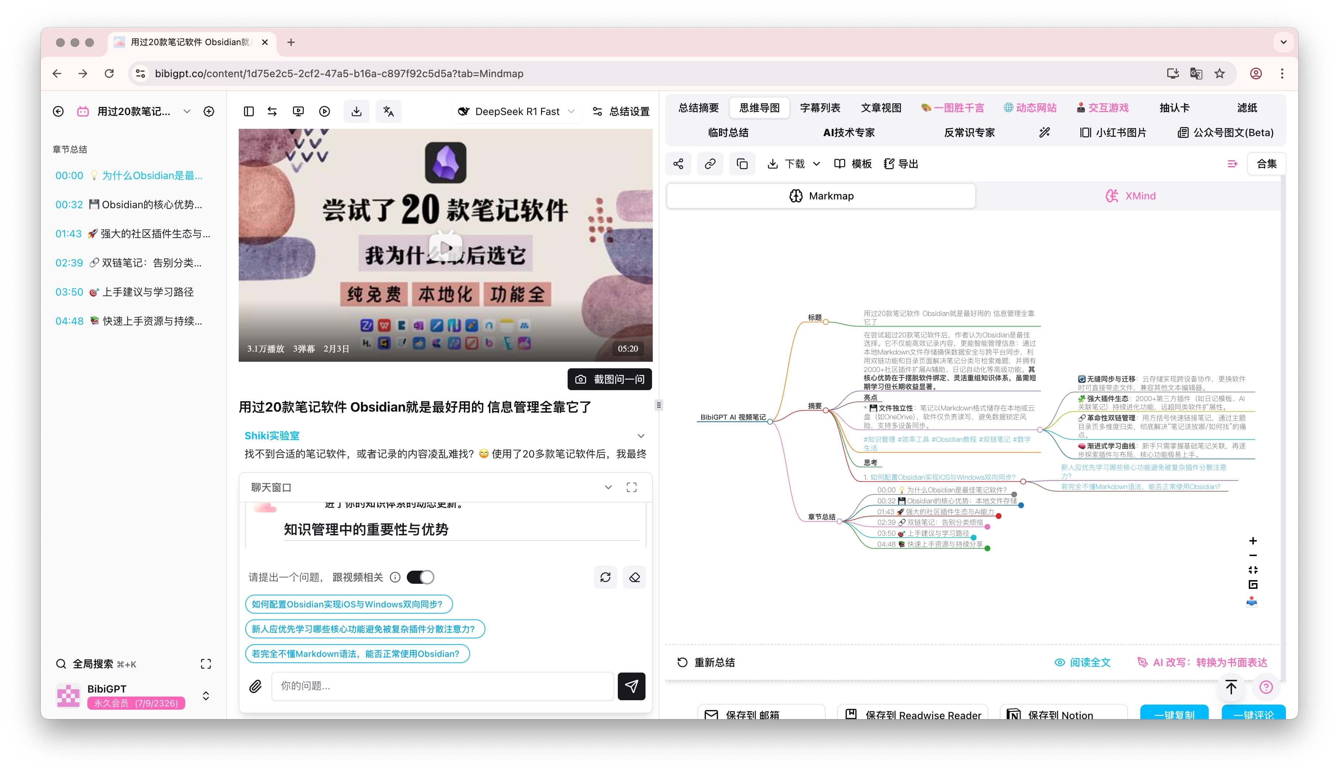The height and width of the screenshot is (773, 1339).
Task: Copy the summary content icon
Action: pos(742,163)
